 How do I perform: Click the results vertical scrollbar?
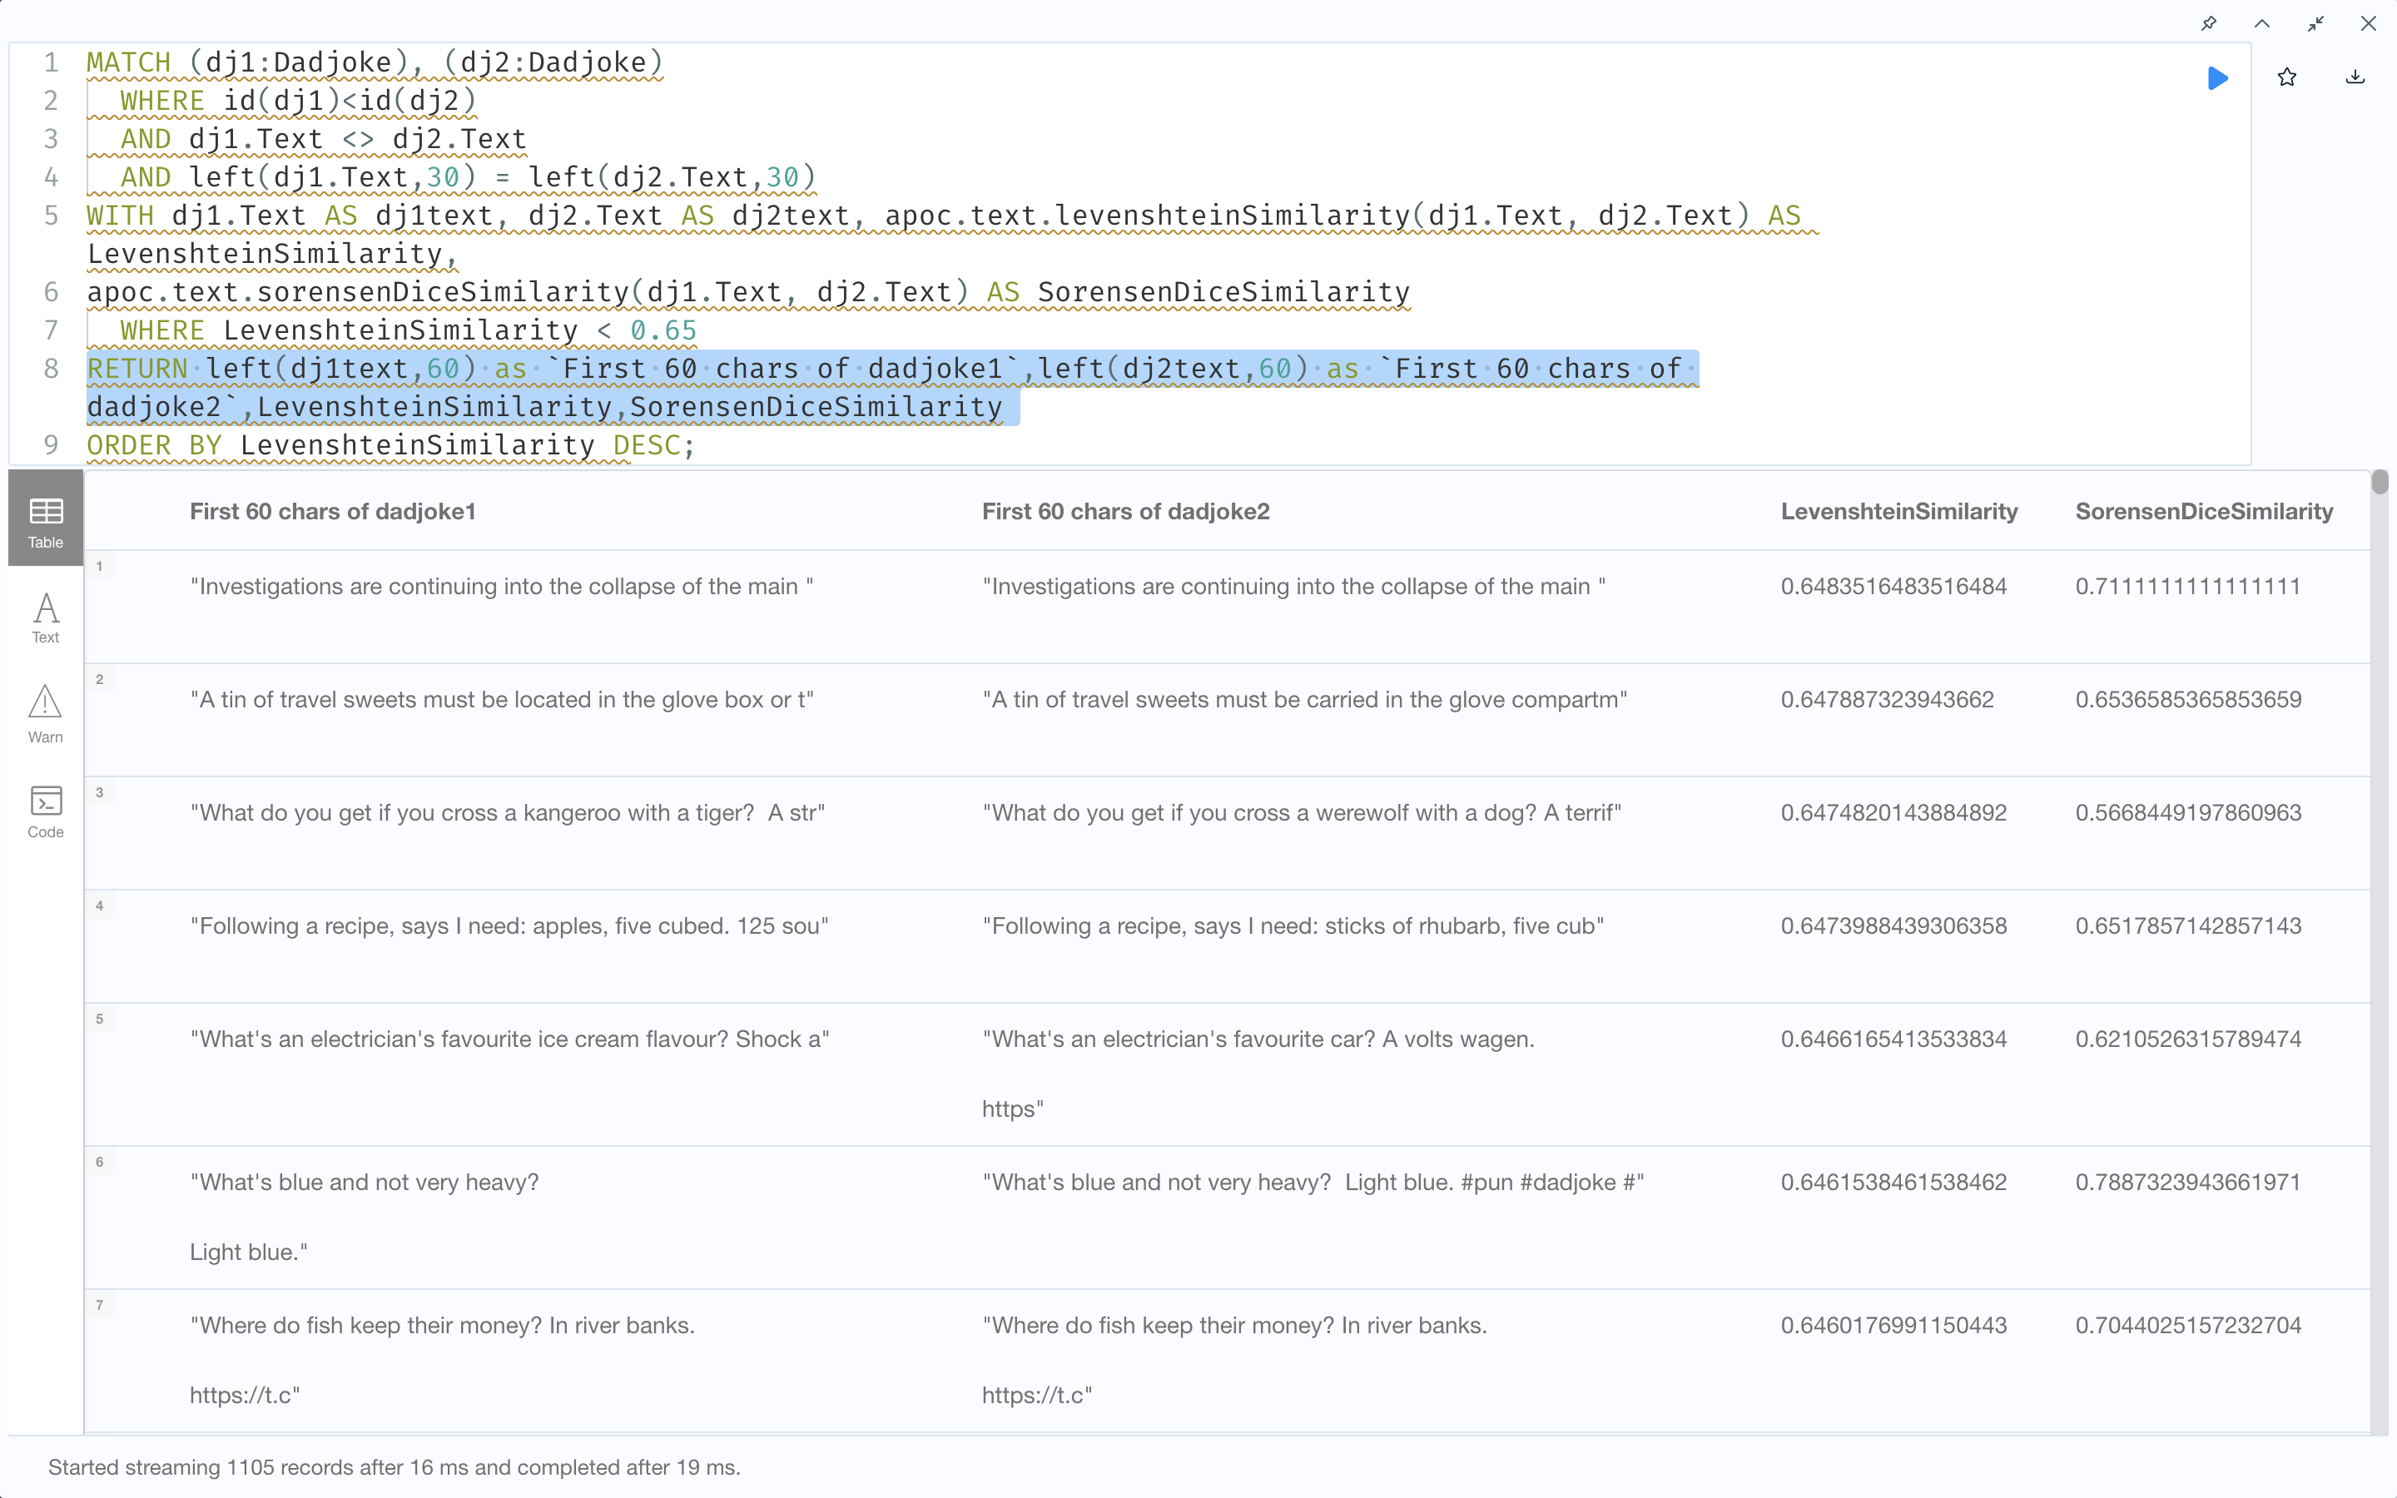[2380, 483]
